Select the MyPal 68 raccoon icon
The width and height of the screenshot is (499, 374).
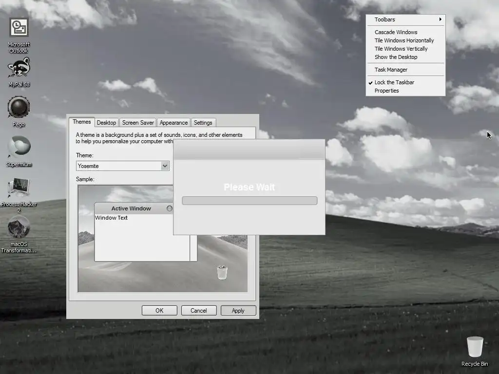point(19,72)
